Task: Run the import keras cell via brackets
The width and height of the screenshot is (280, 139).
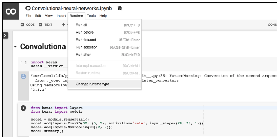Action: (x=23, y=62)
